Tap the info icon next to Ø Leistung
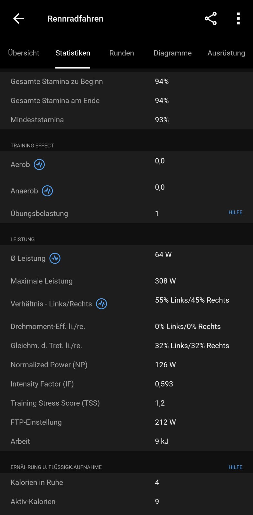 55,258
